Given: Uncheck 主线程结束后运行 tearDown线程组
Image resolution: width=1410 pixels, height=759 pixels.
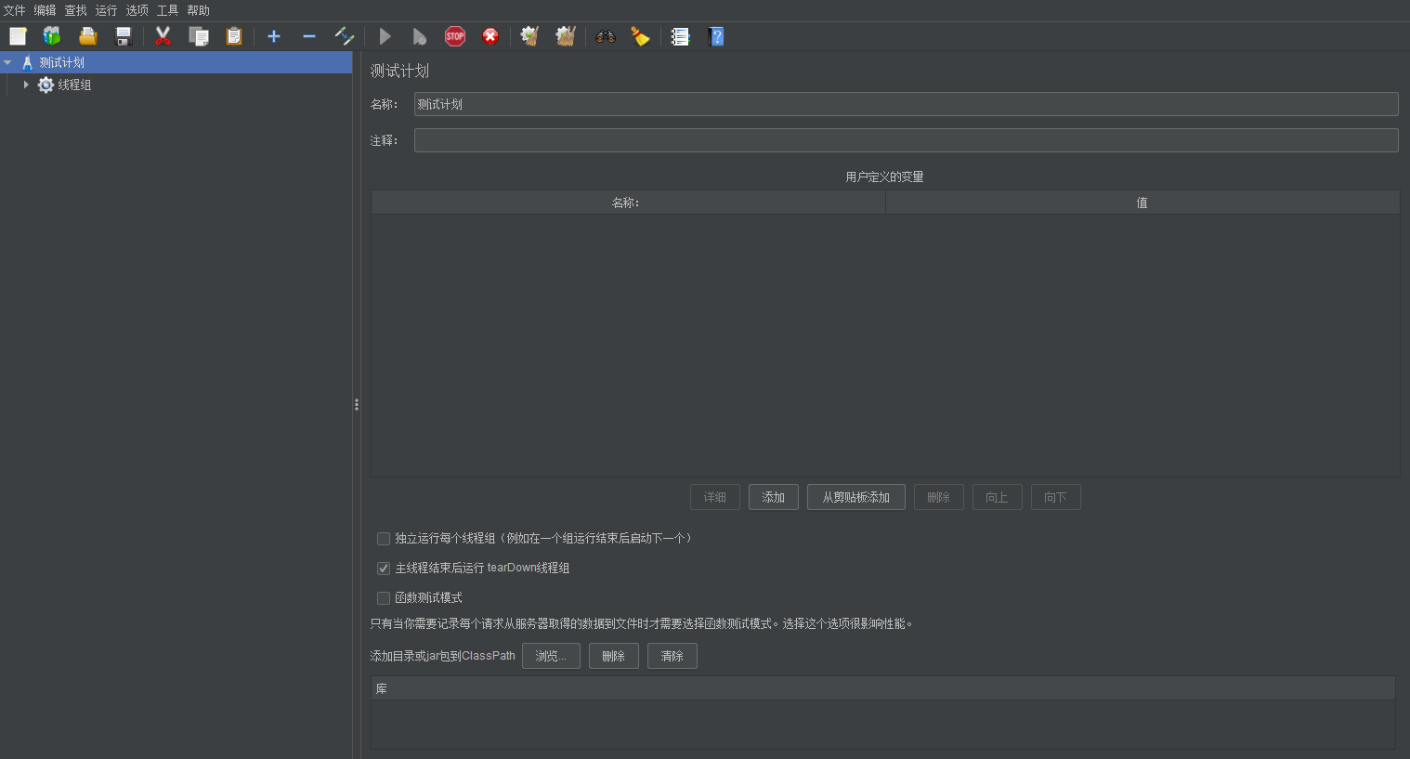Looking at the screenshot, I should click(x=384, y=569).
